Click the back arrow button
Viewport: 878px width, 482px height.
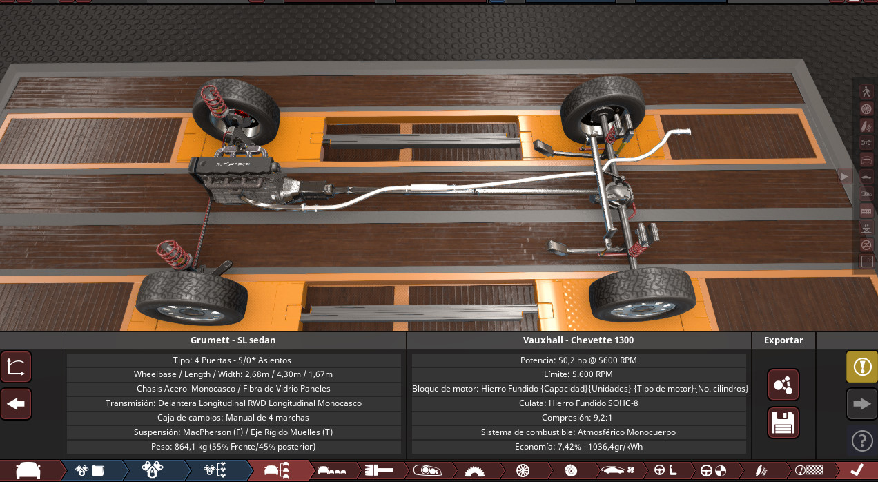coord(16,404)
